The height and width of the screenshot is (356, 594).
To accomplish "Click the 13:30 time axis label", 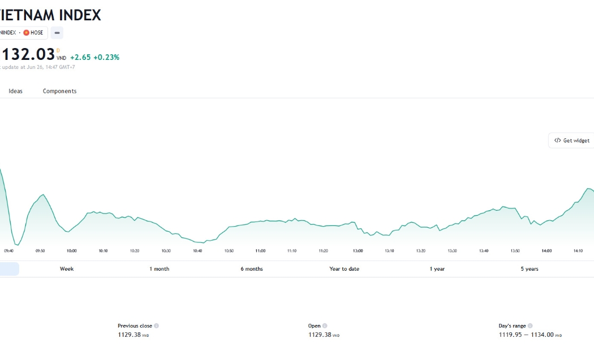I will tap(453, 251).
